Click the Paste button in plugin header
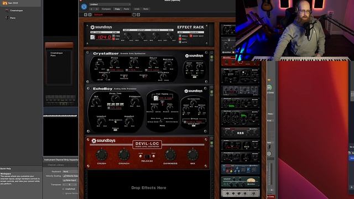Image resolution: width=354 pixels, height=199 pixels. pyautogui.click(x=127, y=9)
